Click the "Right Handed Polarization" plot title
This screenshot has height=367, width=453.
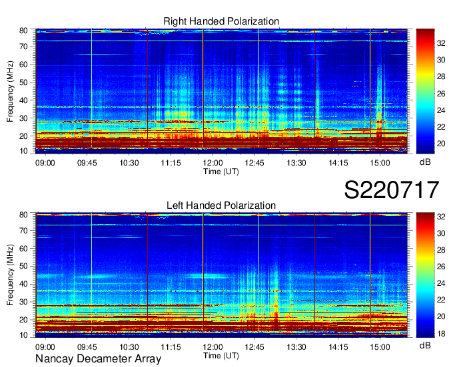(221, 21)
